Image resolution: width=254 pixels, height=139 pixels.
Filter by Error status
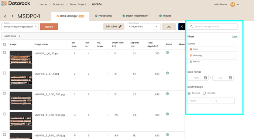pos(212,49)
